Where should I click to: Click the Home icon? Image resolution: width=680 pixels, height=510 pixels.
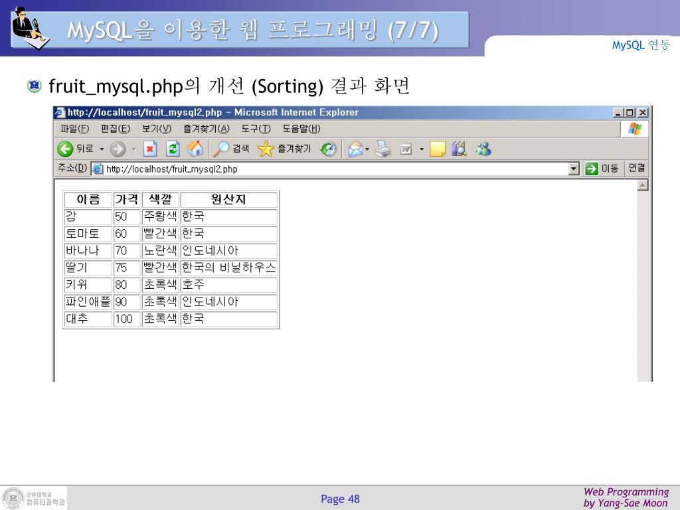pos(195,149)
